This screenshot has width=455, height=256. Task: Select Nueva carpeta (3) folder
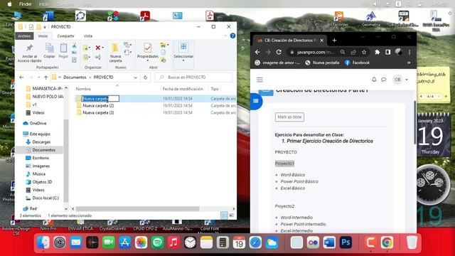(x=98, y=112)
